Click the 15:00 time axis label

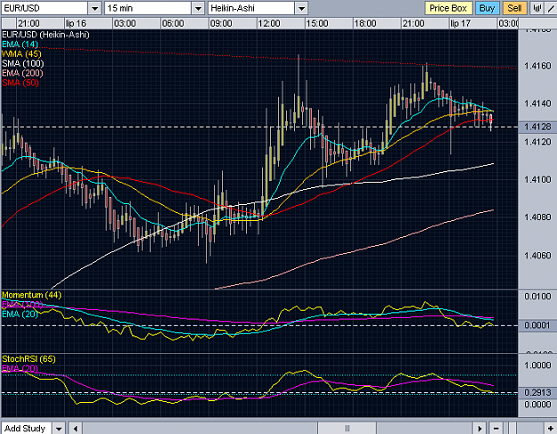pyautogui.click(x=317, y=23)
